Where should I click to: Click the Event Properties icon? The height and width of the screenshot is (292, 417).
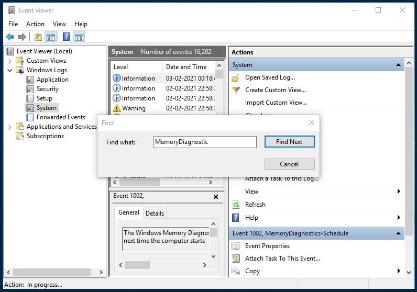point(236,246)
